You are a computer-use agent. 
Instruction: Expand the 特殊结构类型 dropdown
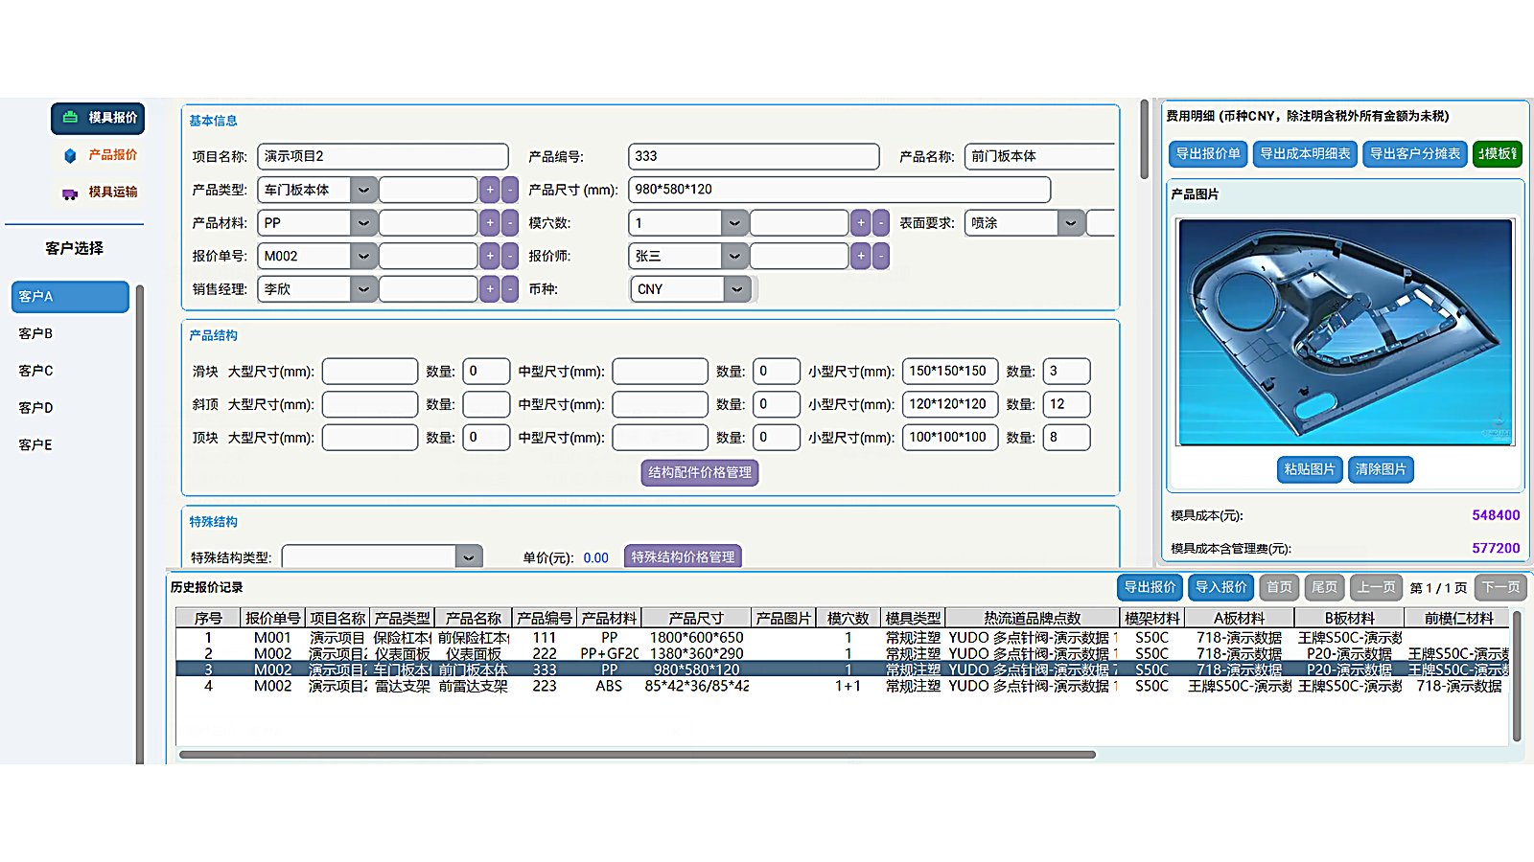pos(468,557)
